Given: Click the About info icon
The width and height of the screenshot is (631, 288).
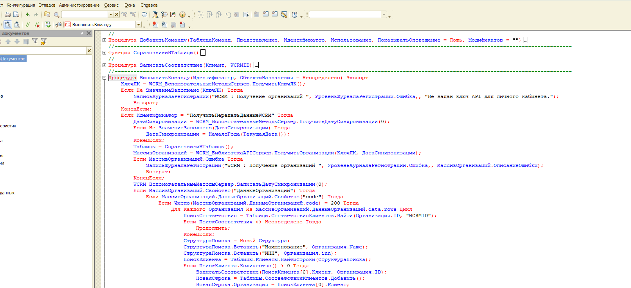Looking at the screenshot, I should point(182,14).
